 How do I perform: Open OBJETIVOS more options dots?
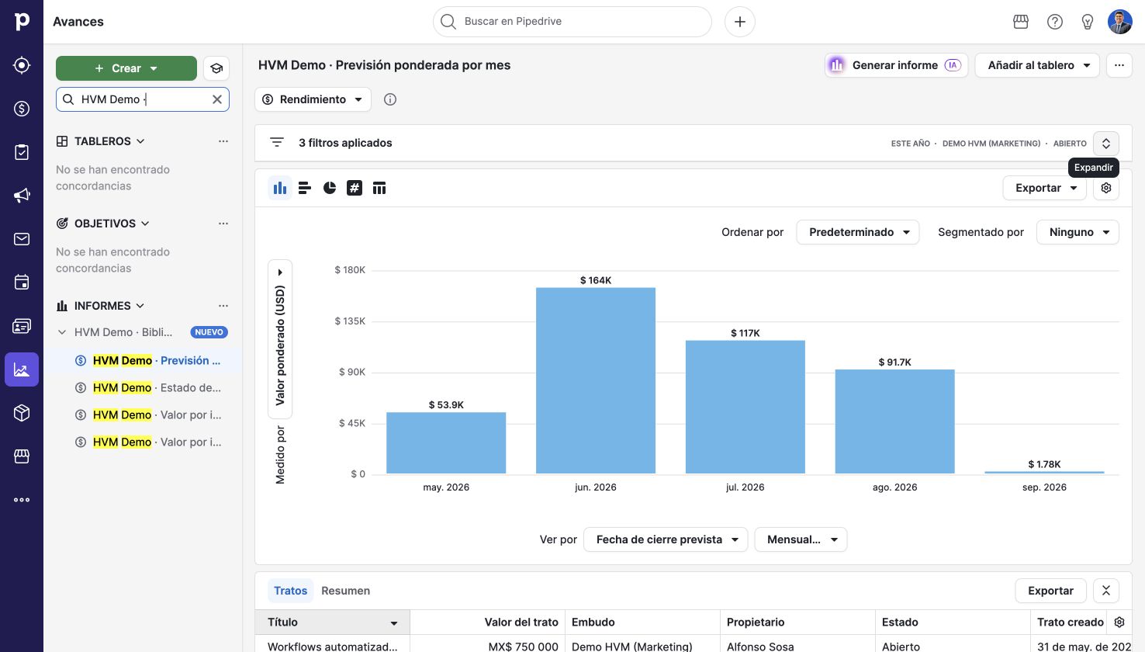pos(223,224)
